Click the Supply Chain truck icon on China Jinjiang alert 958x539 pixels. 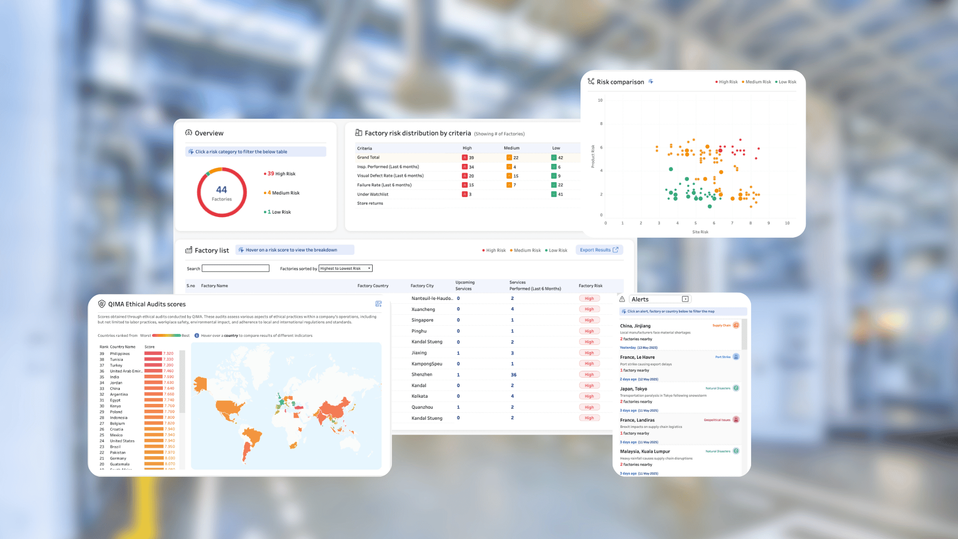(736, 325)
